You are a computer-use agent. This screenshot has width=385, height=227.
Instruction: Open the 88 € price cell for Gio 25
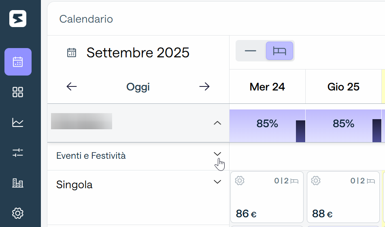tap(343, 197)
